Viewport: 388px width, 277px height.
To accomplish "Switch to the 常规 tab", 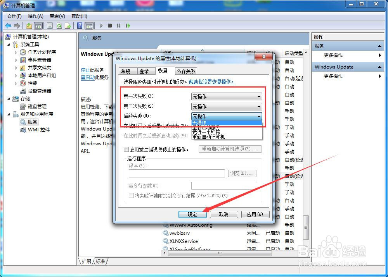I will (128, 71).
